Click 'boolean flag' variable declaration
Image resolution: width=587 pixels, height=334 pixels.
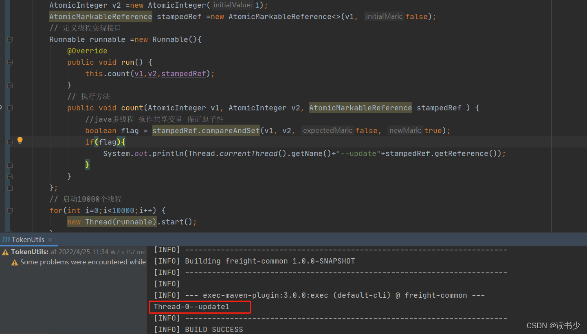[x=112, y=131]
